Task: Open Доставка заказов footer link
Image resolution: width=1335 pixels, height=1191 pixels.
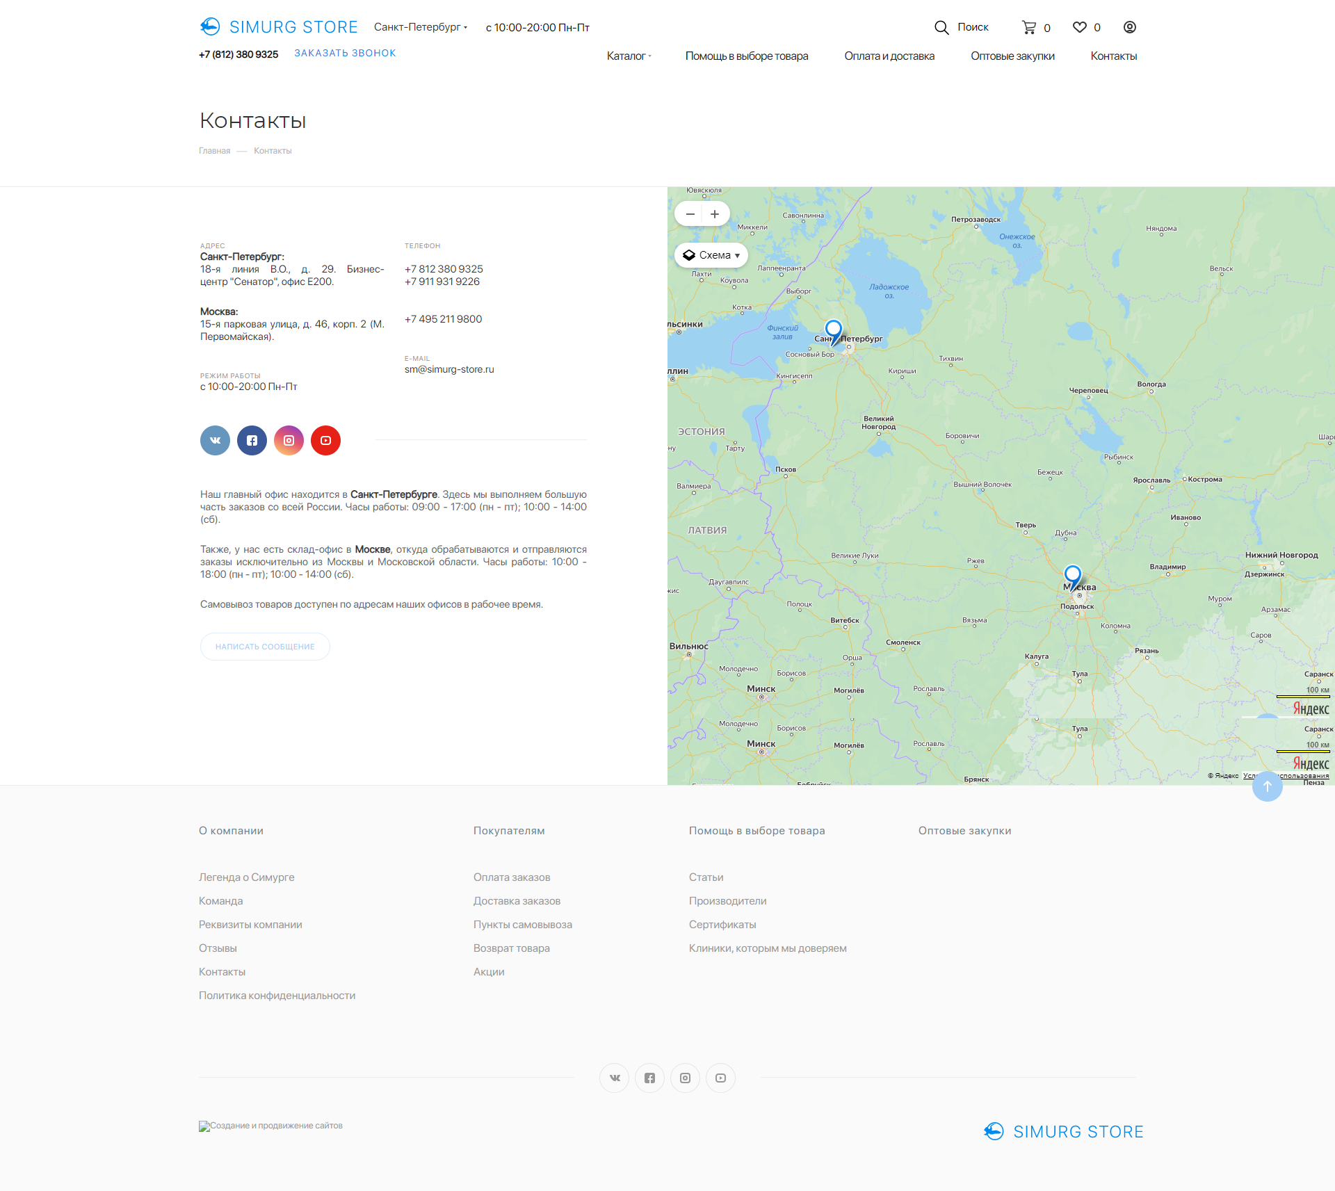Action: pyautogui.click(x=517, y=901)
